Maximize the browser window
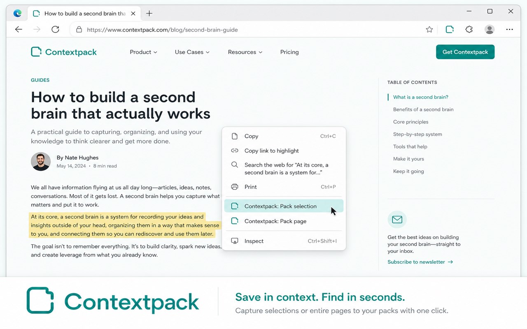The width and height of the screenshot is (527, 329). (x=490, y=12)
